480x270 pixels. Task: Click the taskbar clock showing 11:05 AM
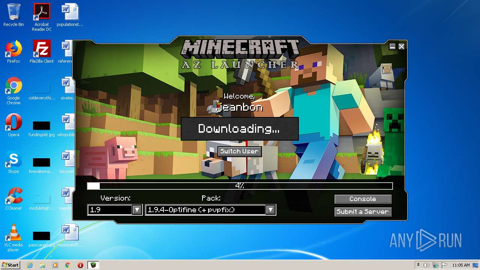pos(461,265)
